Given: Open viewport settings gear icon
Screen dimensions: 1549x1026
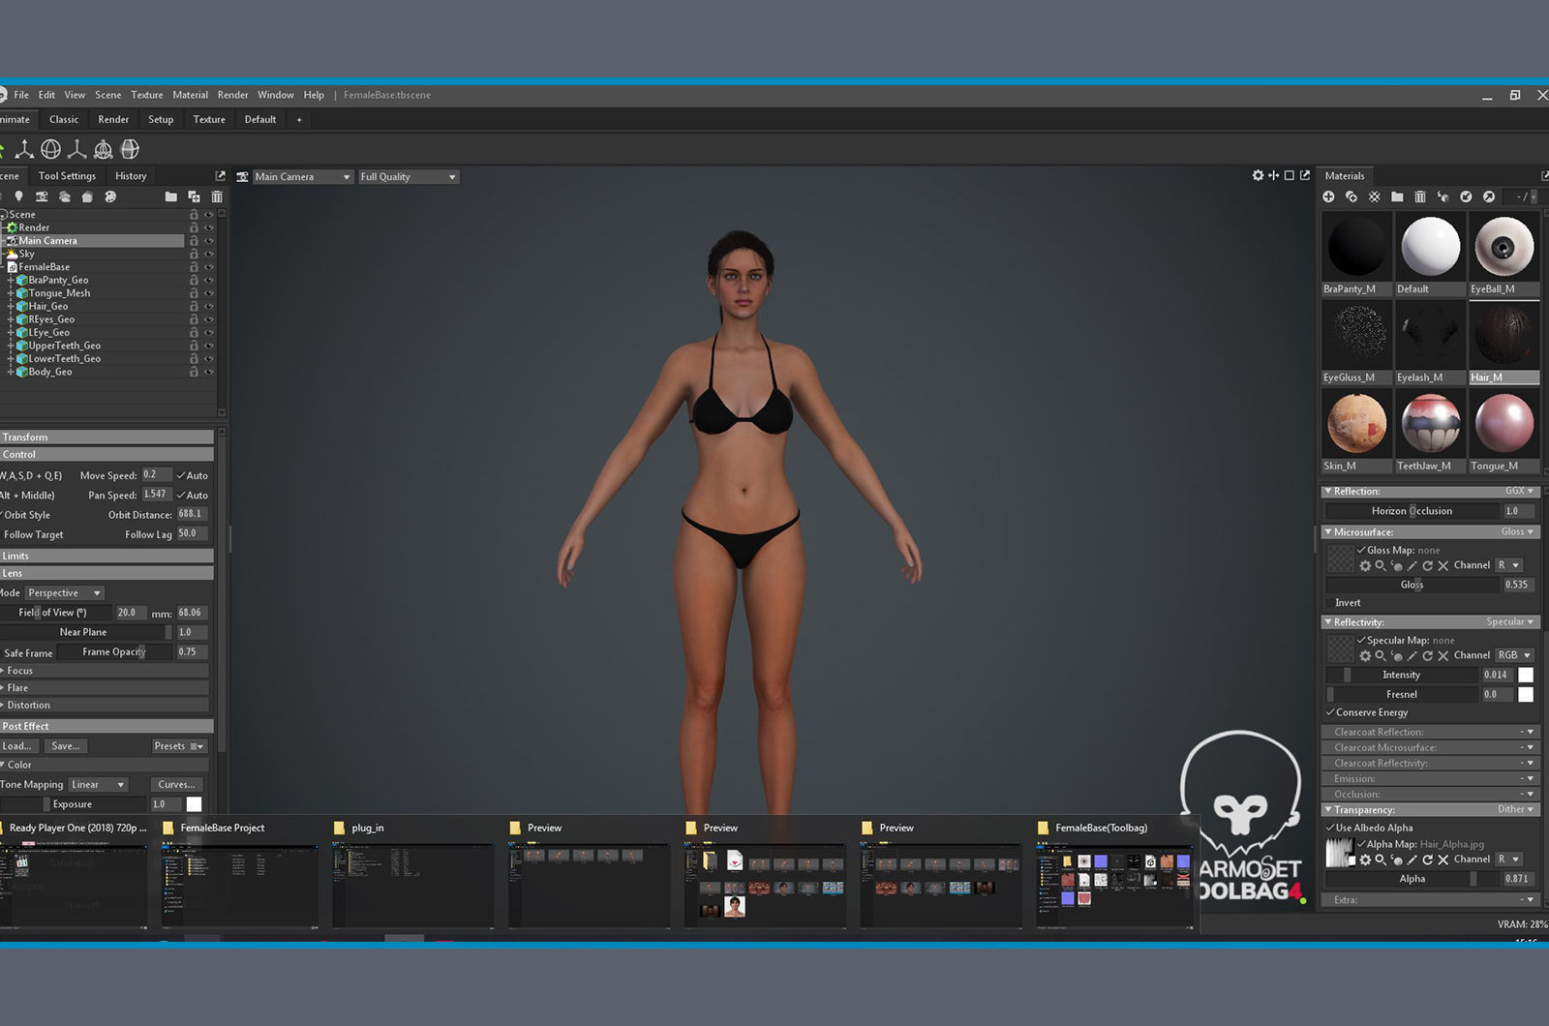Looking at the screenshot, I should 1258,175.
